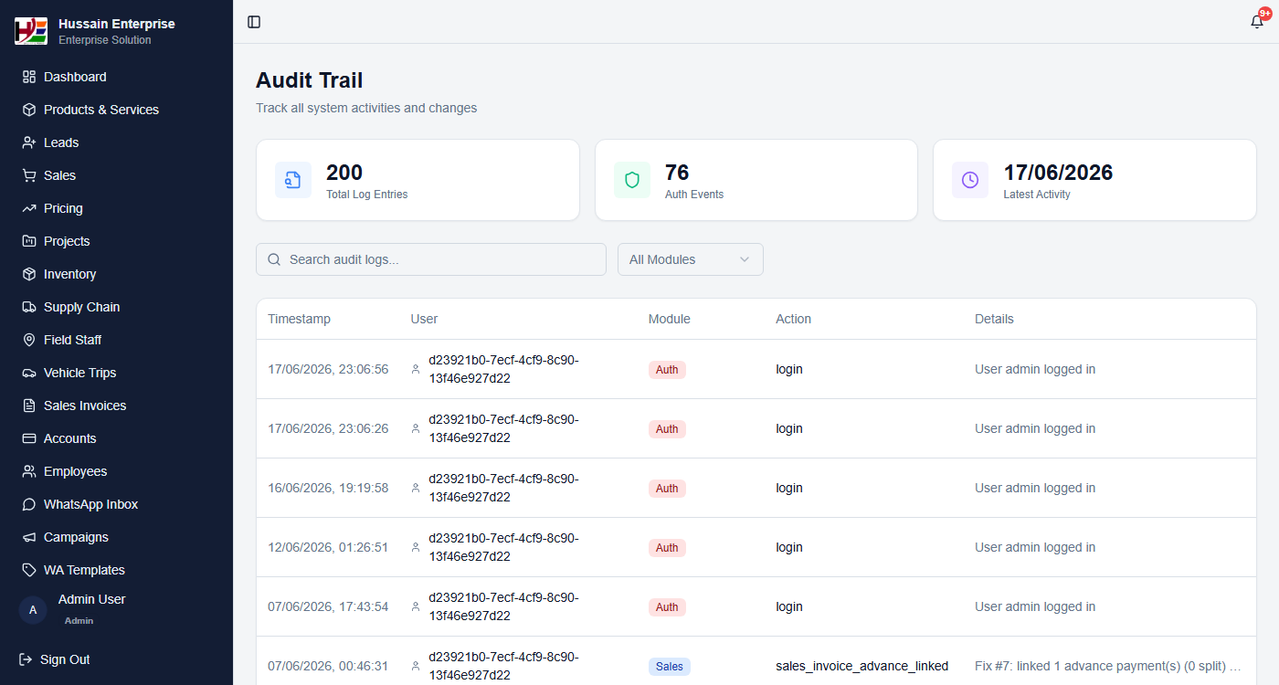Click the blue Sales module badge
This screenshot has width=1279, height=685.
(x=670, y=667)
